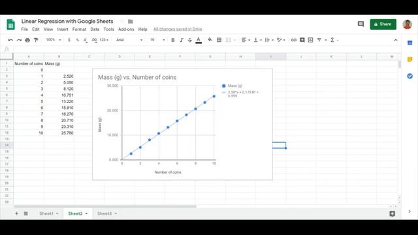Open the Insert menu

point(63,29)
